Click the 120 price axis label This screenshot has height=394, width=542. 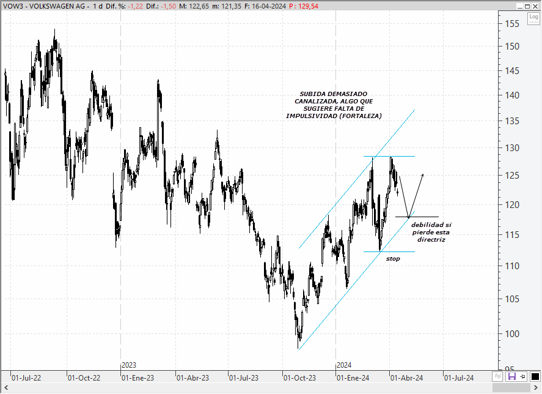click(512, 205)
